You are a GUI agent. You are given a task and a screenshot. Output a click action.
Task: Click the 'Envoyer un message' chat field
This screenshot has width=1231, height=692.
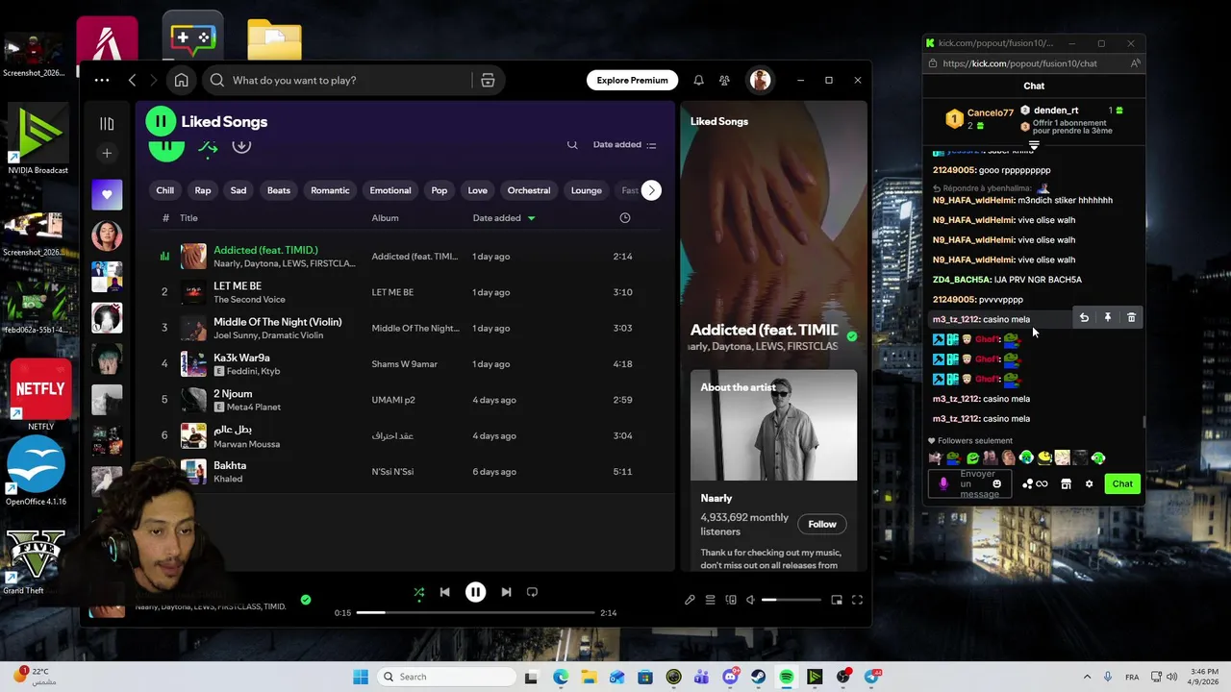coord(969,483)
